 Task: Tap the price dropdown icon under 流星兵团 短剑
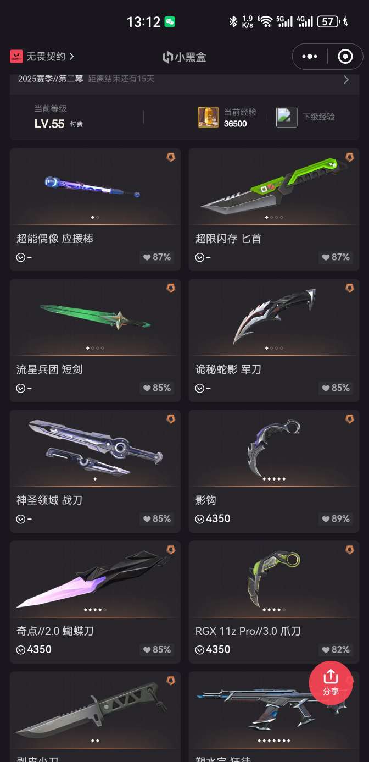click(21, 388)
